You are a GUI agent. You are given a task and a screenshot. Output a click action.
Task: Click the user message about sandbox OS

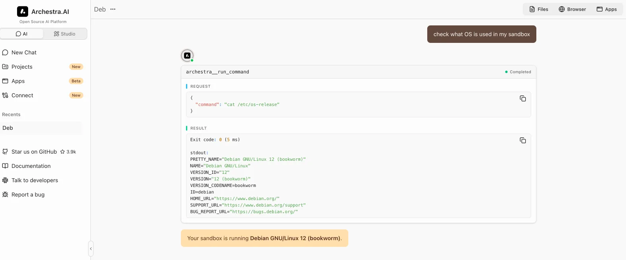point(482,34)
